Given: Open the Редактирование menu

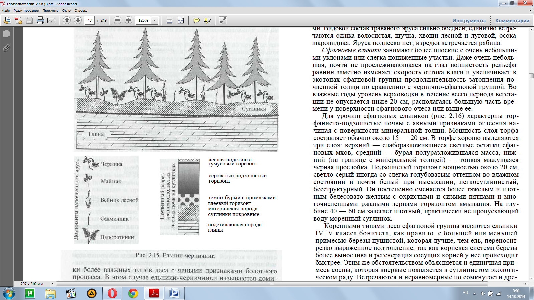Looking at the screenshot, I should [26, 11].
